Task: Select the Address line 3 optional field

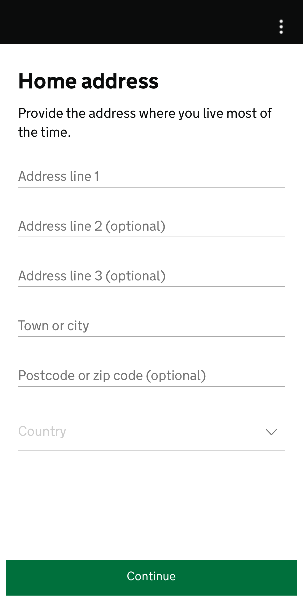Action: [151, 276]
